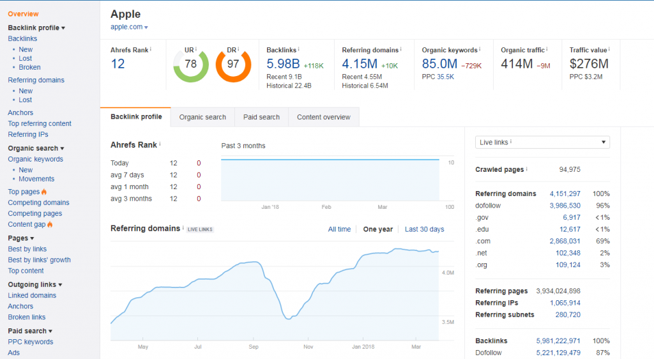Go to Overview in the sidebar
Image resolution: width=654 pixels, height=359 pixels.
[23, 14]
